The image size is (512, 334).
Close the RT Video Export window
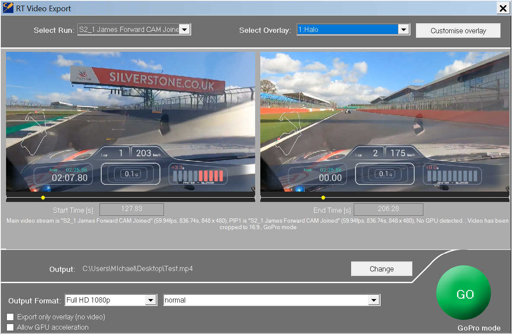503,8
